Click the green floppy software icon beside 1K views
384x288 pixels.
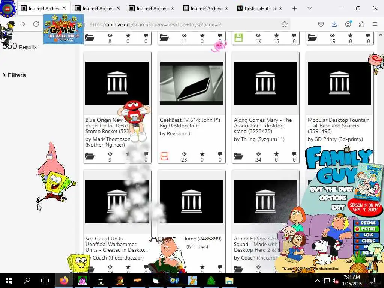pyautogui.click(x=238, y=38)
